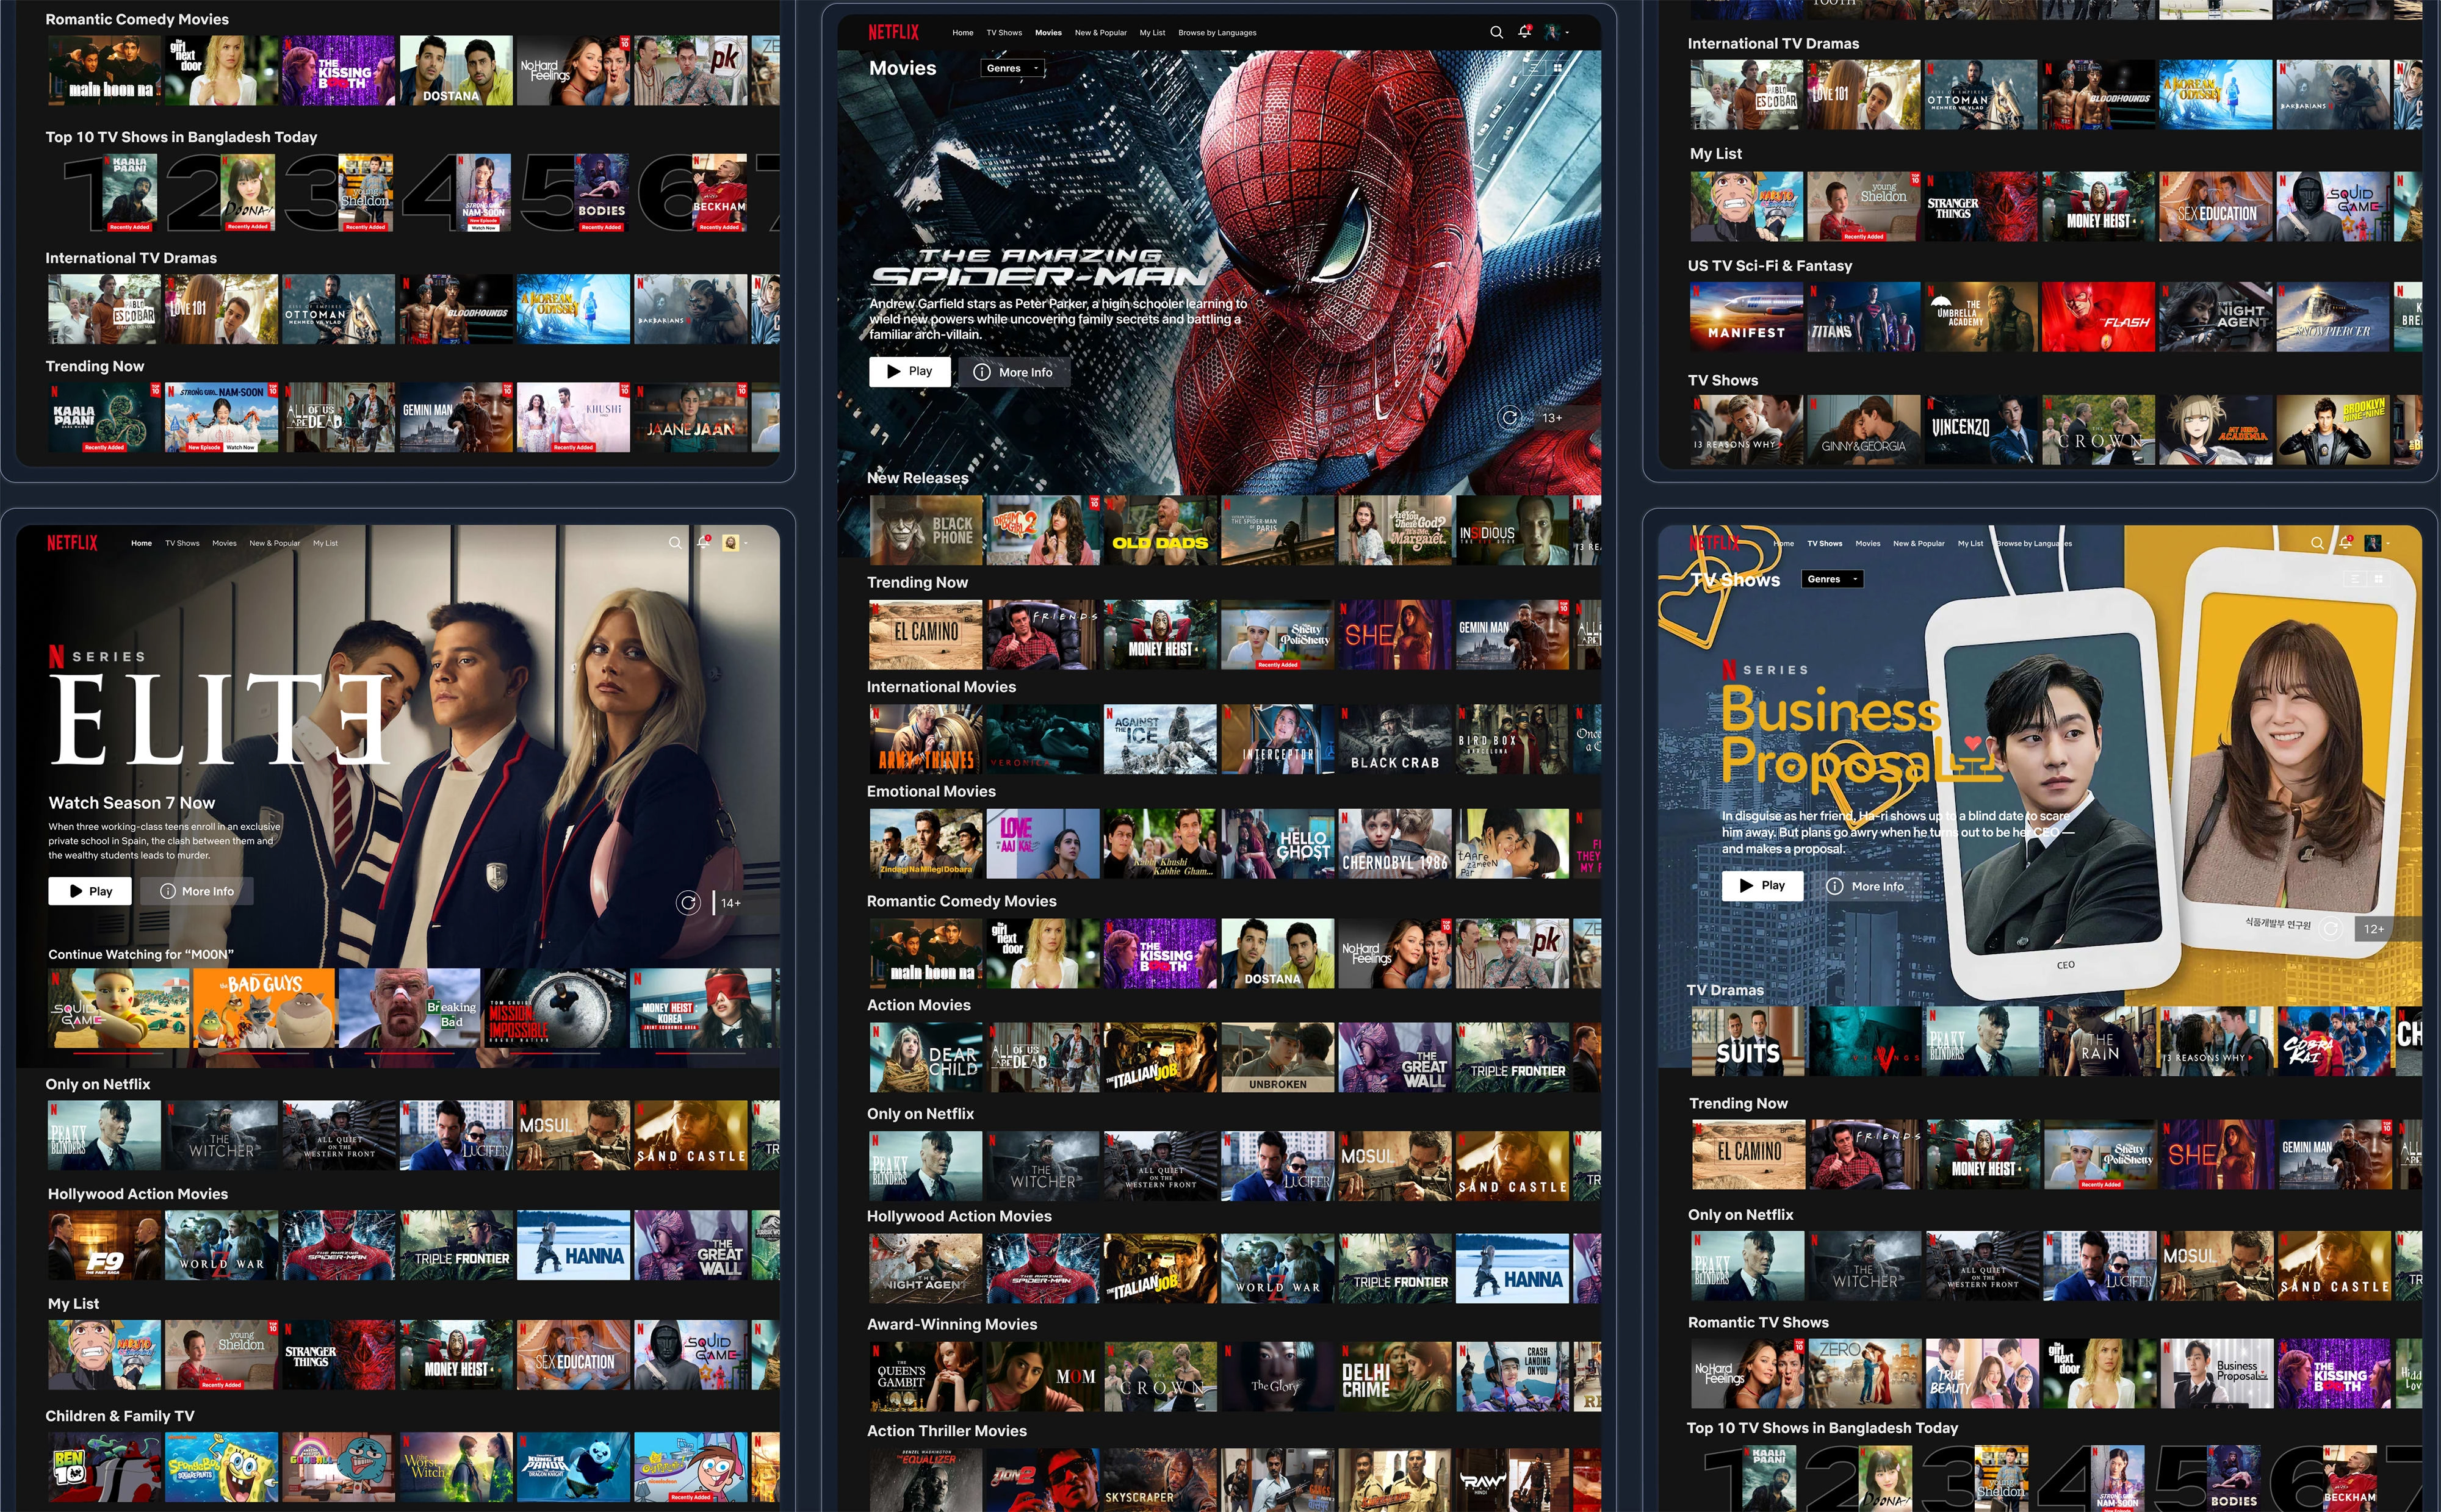The image size is (2441, 1512).
Task: Select My List in the Elite home page navigation
Action: 325,543
